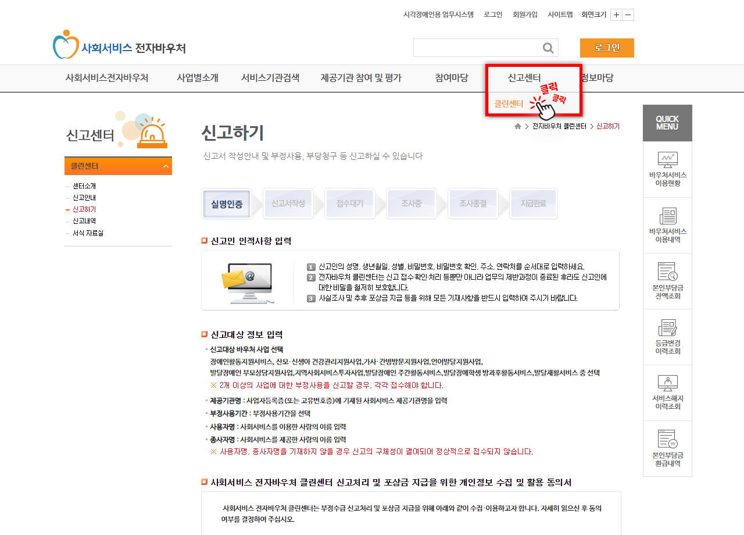Screen dimensions: 744x535
Task: Click 사이트맵 link
Action: (560, 15)
